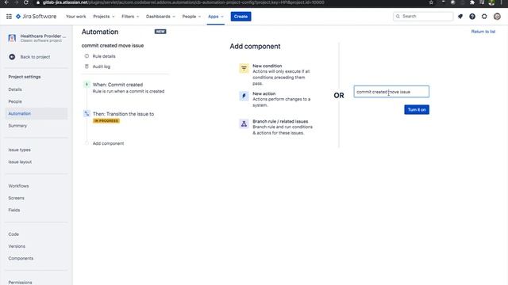Click the New action lightning icon
This screenshot has width=508, height=285.
244,96
